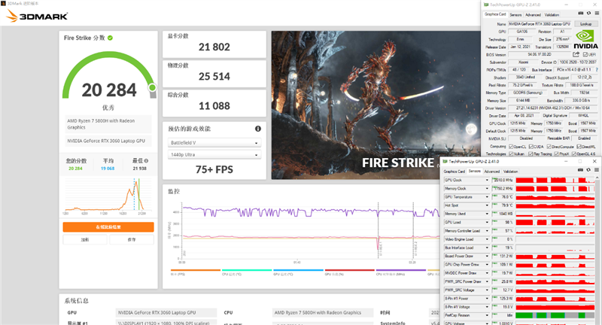Click PerfCap Reason green graph bar
The height and width of the screenshot is (325, 602).
[x=555, y=315]
